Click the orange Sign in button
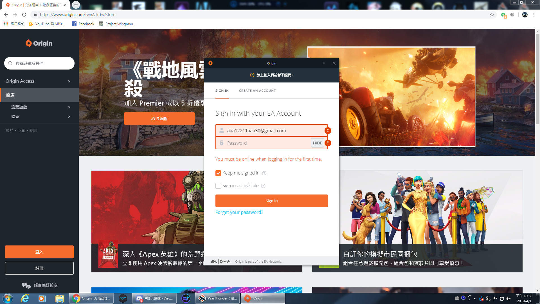The width and height of the screenshot is (540, 304). (x=271, y=201)
